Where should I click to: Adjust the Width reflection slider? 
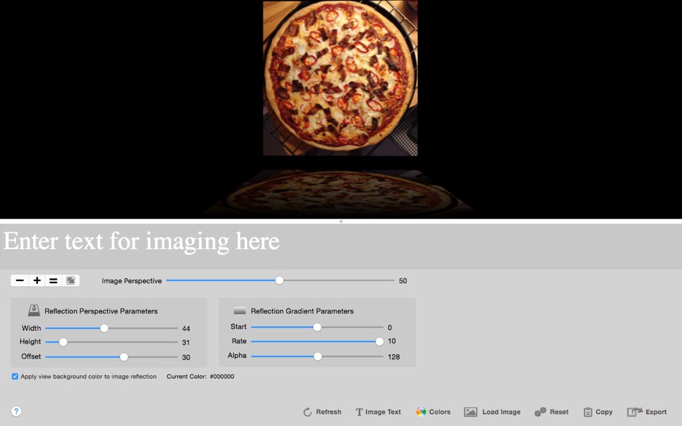point(103,327)
